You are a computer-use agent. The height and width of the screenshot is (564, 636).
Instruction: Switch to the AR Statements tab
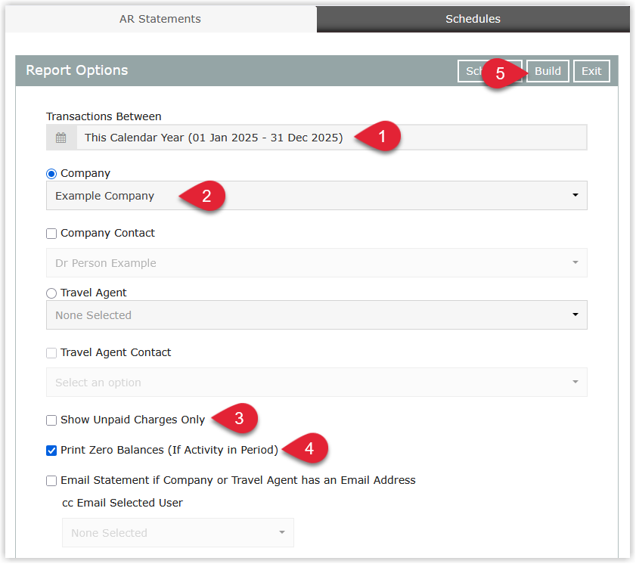(160, 19)
